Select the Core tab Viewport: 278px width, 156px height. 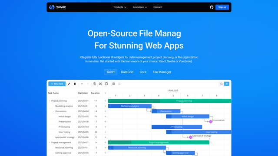143,72
